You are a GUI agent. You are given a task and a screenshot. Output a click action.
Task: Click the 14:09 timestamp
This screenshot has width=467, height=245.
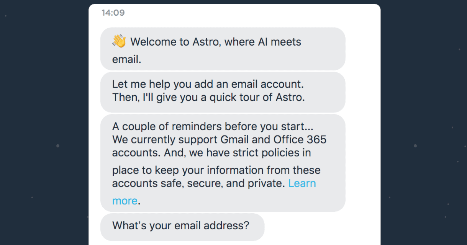coord(113,13)
